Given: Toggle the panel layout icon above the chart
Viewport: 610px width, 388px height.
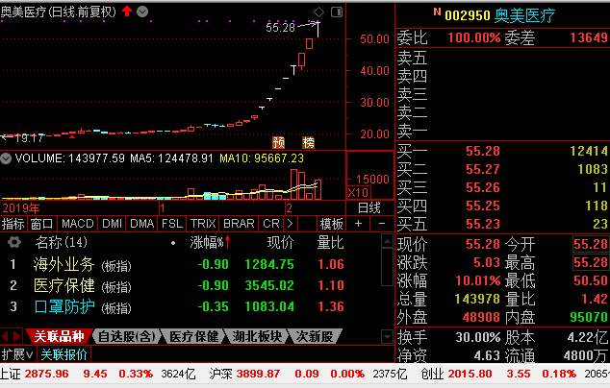Looking at the screenshot, I should [x=337, y=12].
